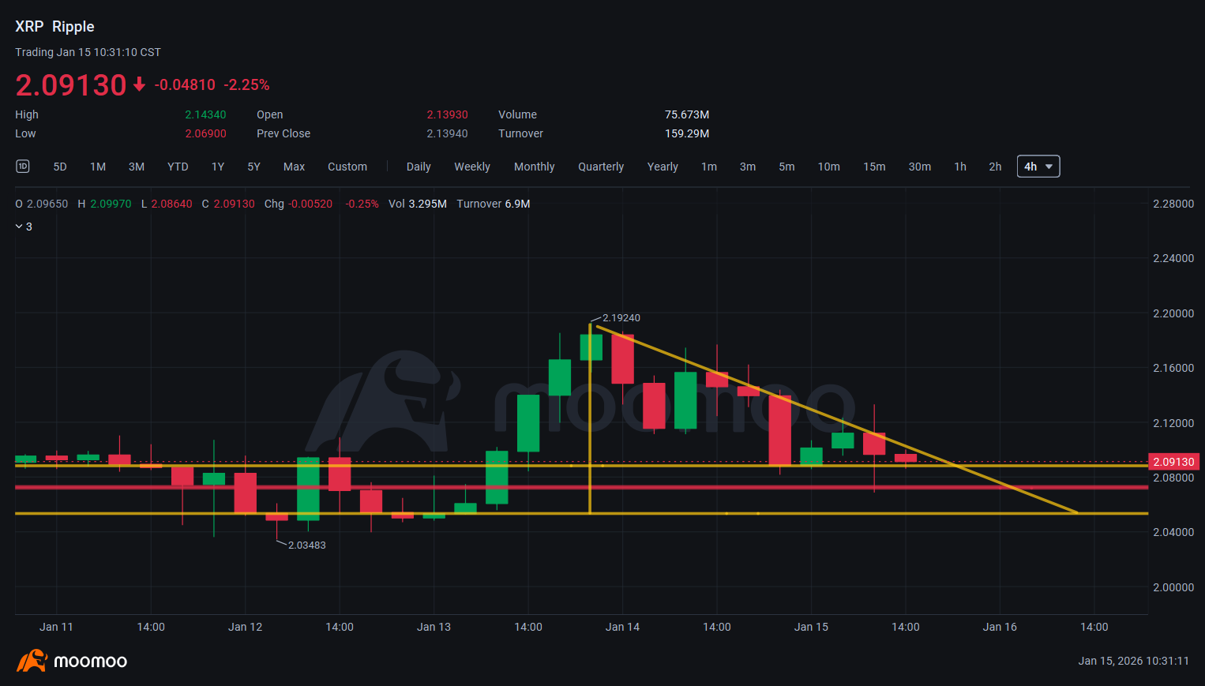Choose the 15m candle interval

pos(873,167)
